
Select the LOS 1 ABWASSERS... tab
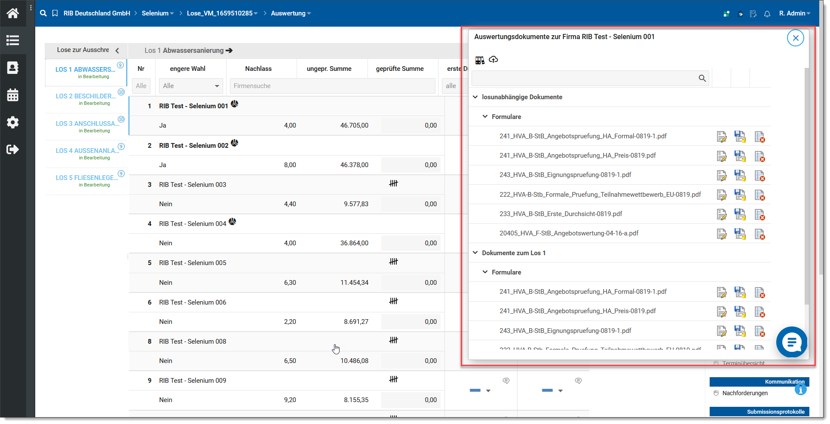[x=86, y=72]
